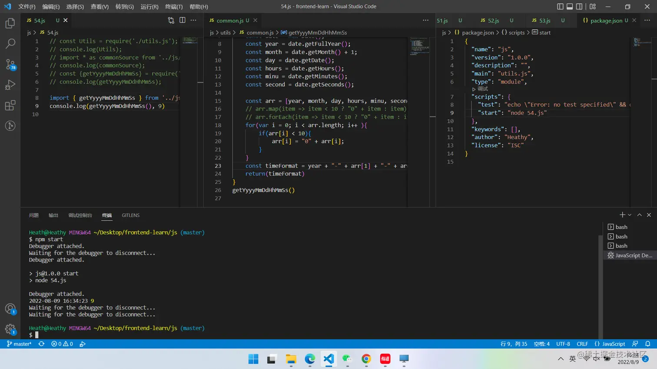Open the 终端(T) menu

tap(174, 7)
